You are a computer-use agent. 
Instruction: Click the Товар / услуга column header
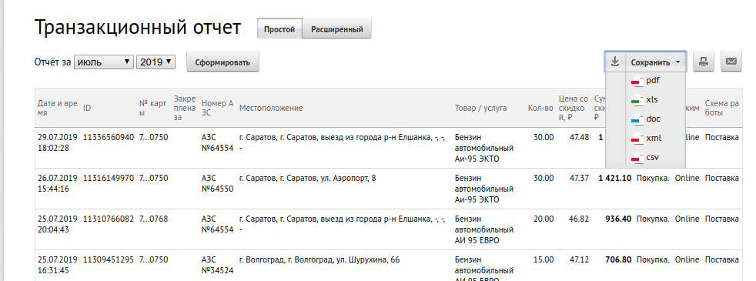tap(480, 108)
